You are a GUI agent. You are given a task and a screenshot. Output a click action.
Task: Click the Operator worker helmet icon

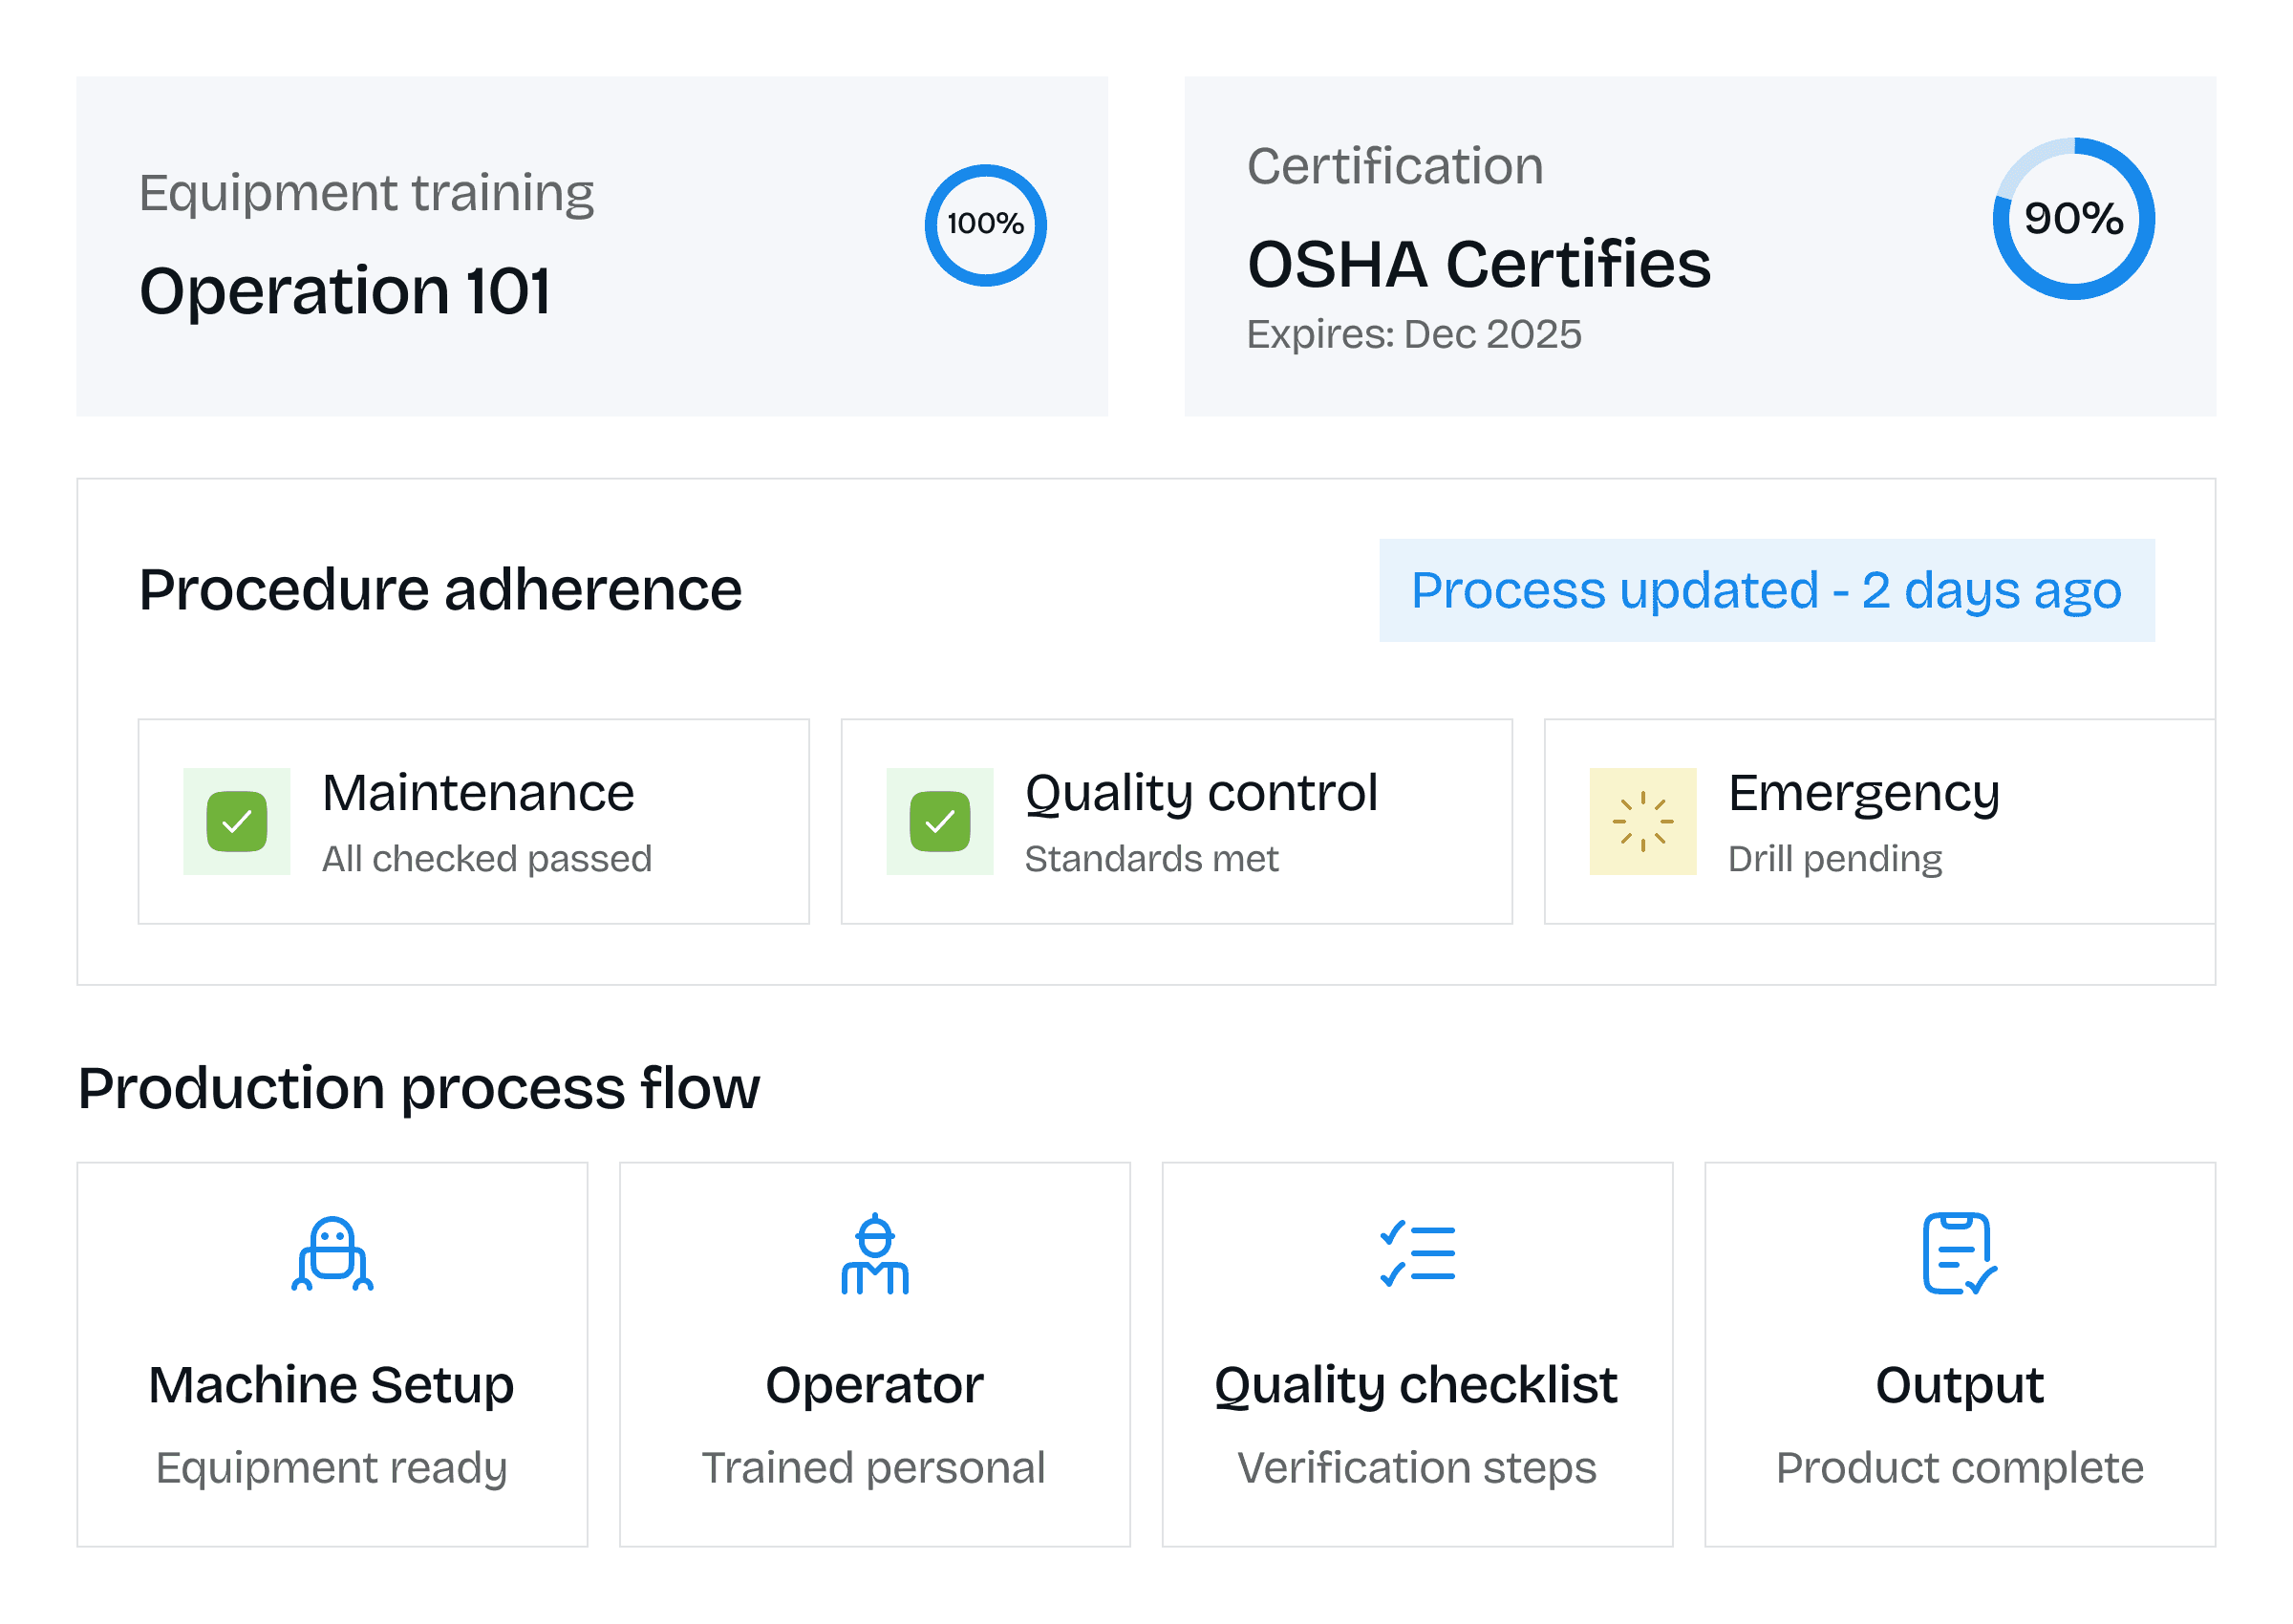874,1254
